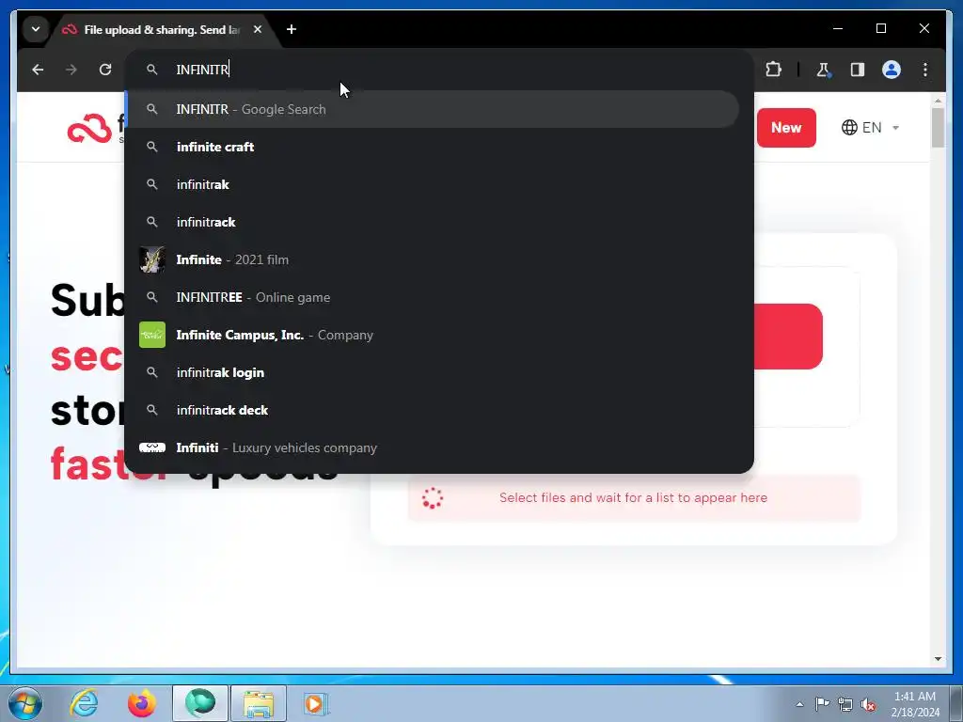963x722 pixels.
Task: Open the Extensions puzzle icon
Action: pos(773,70)
